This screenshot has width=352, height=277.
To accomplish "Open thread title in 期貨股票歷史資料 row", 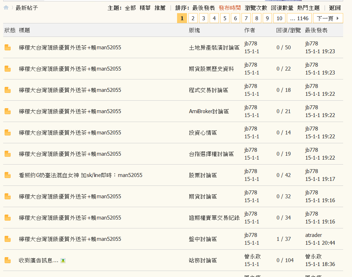I will click(70, 69).
